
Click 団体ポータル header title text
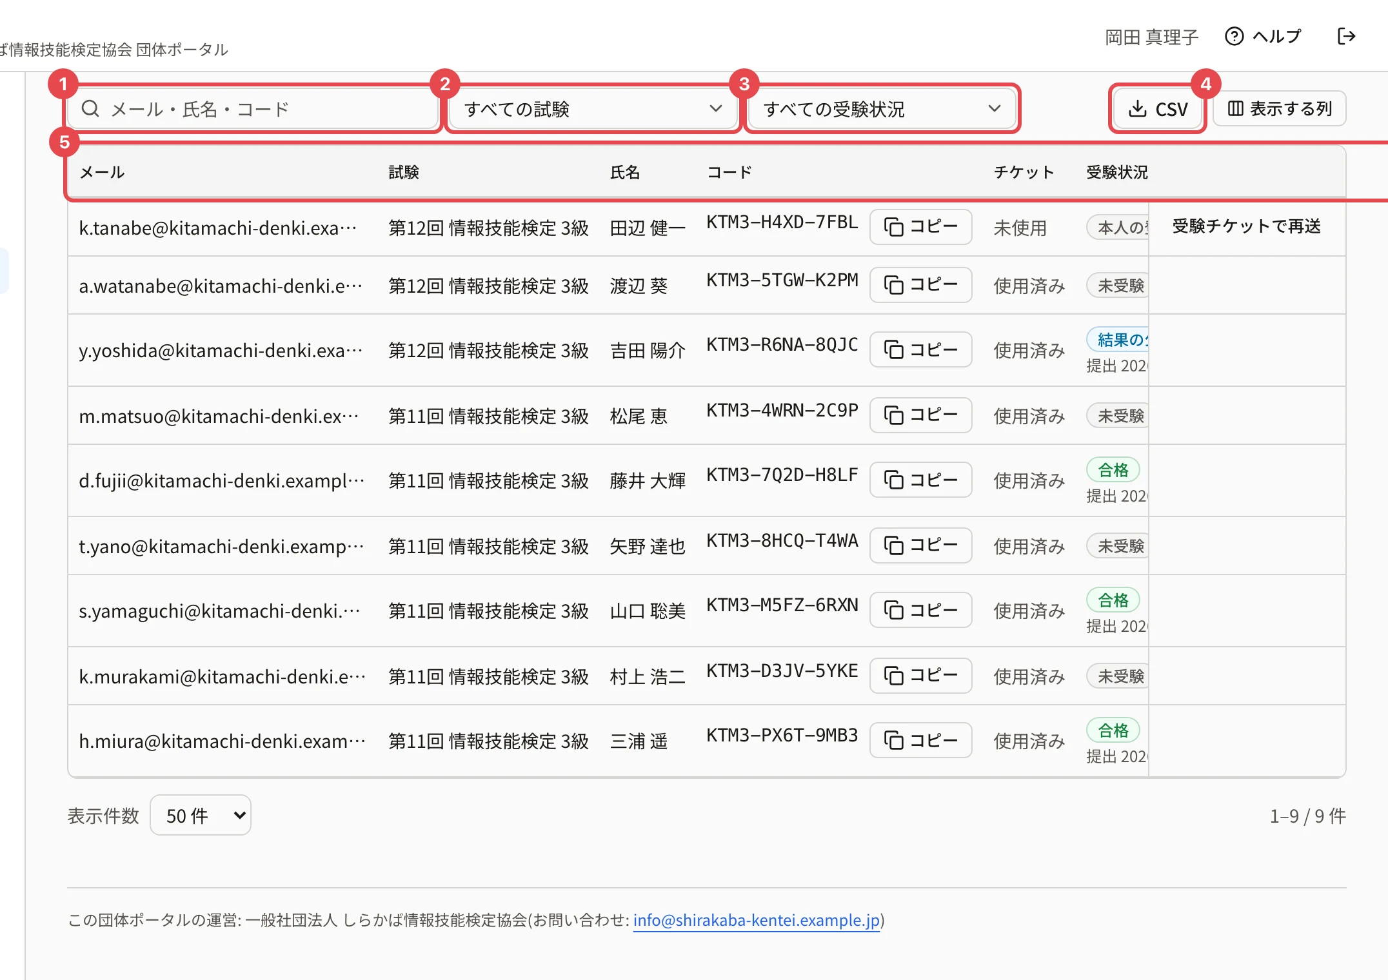click(182, 50)
